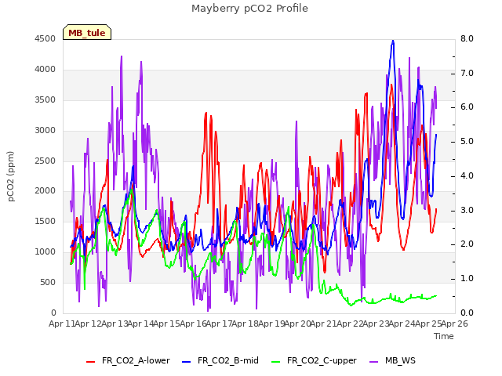This screenshot has width=502, height=376.
Task: Click the Apr 20 date tick label
Action: pyautogui.click(x=298, y=324)
